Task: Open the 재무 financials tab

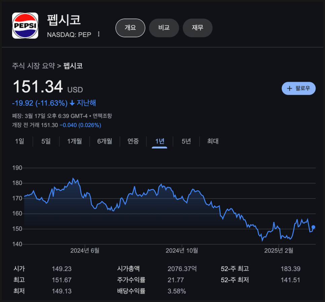Action: [x=197, y=28]
